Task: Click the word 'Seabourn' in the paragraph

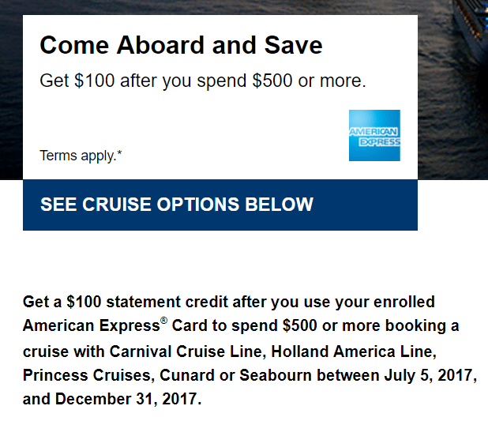Action: pyautogui.click(x=276, y=375)
